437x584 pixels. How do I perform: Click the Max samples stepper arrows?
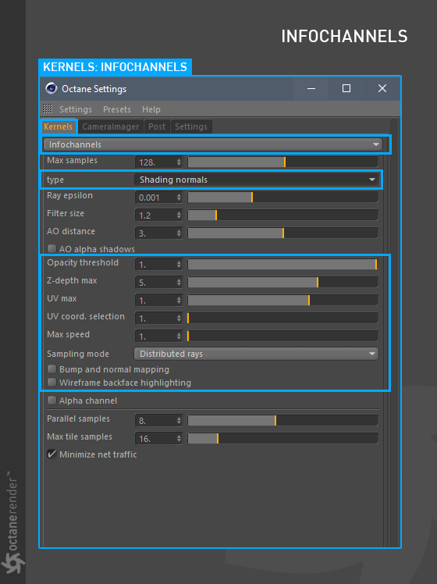[x=179, y=162]
